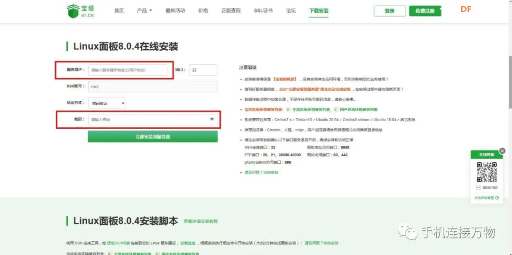The image size is (512, 255).
Task: Close the 在线客服 floating widget
Action: [x=502, y=151]
